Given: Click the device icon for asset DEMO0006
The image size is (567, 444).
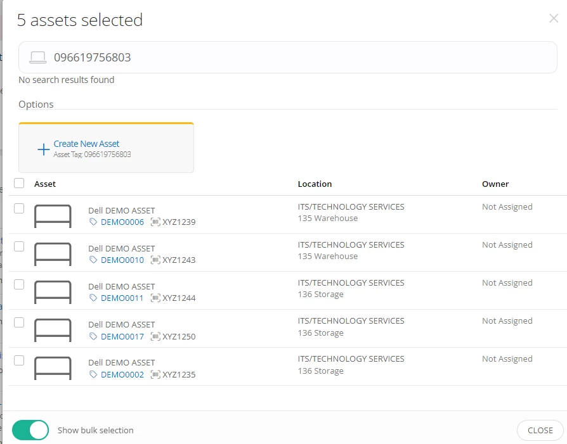Looking at the screenshot, I should 53,216.
